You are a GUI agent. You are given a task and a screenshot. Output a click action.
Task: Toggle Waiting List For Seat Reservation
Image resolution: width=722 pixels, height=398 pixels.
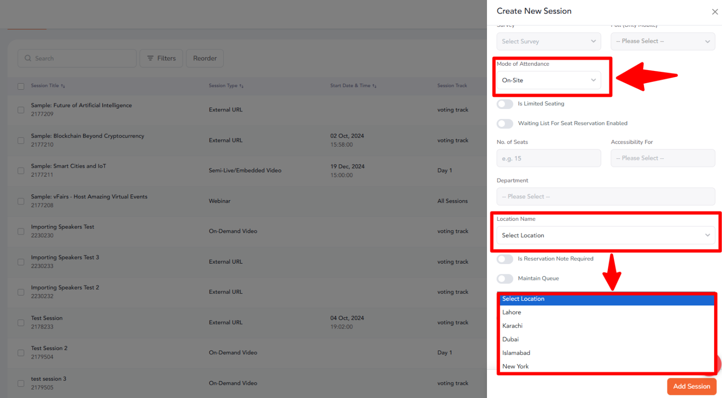[x=505, y=124]
